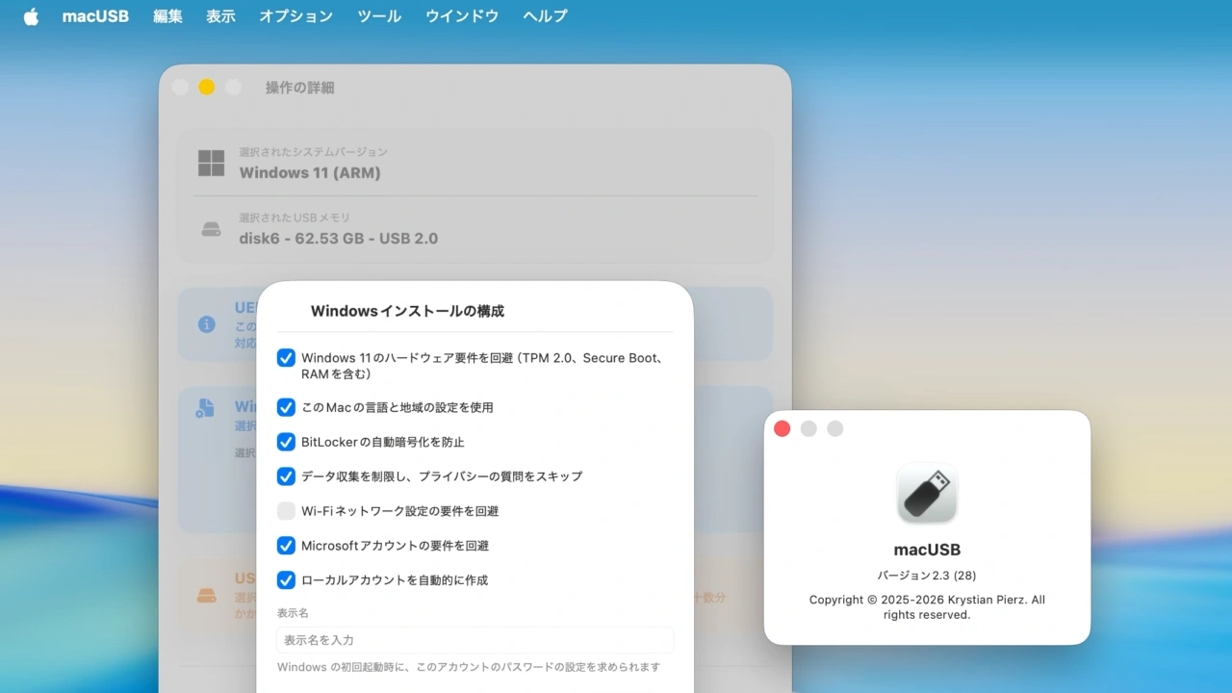Close the macUSB about window
This screenshot has height=693, width=1232.
click(x=782, y=428)
